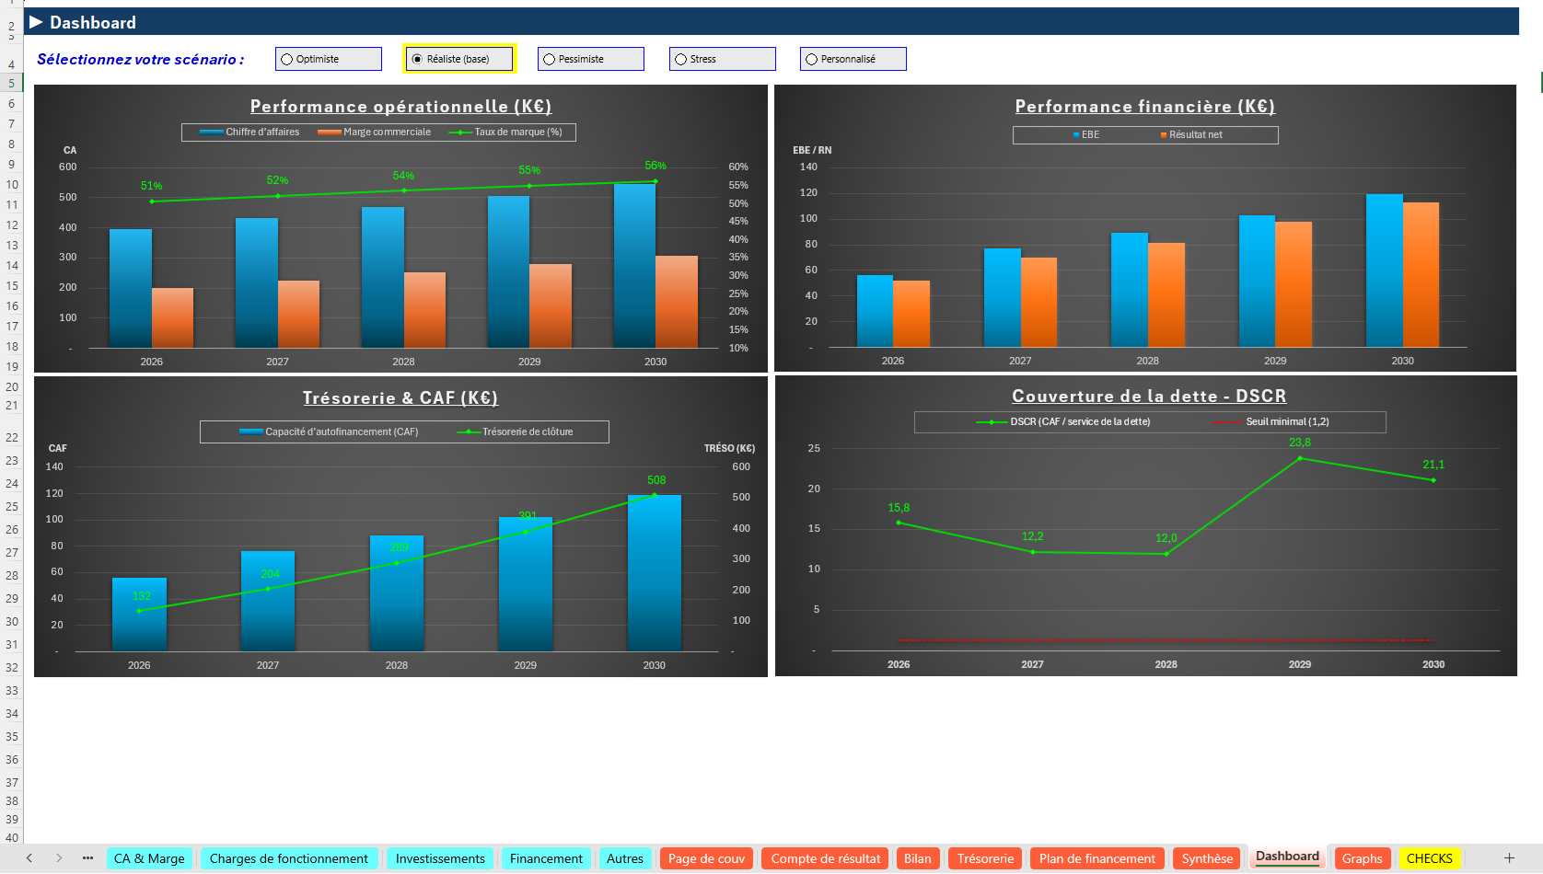Click the Performance opérationnelle (K€) chart title
The height and width of the screenshot is (874, 1543).
click(400, 107)
